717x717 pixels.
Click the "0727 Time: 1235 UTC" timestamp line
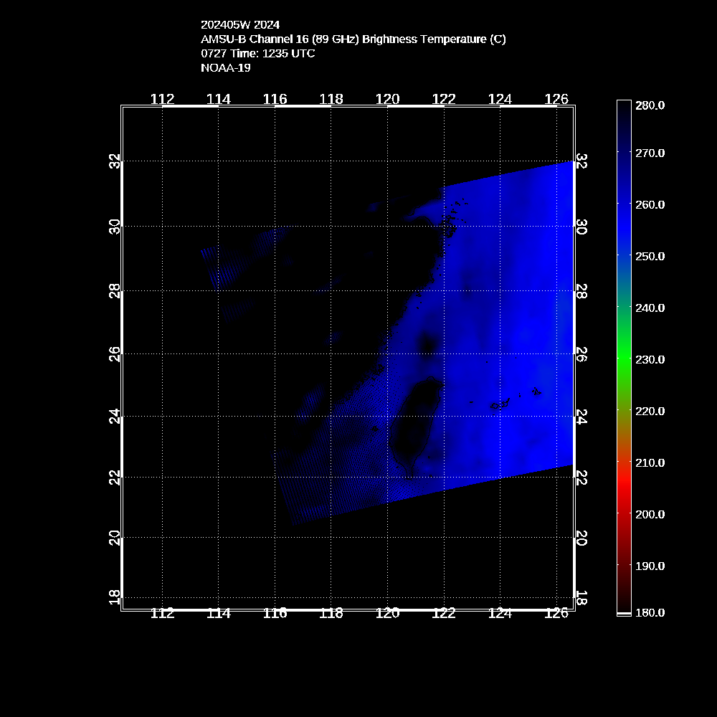click(x=258, y=54)
